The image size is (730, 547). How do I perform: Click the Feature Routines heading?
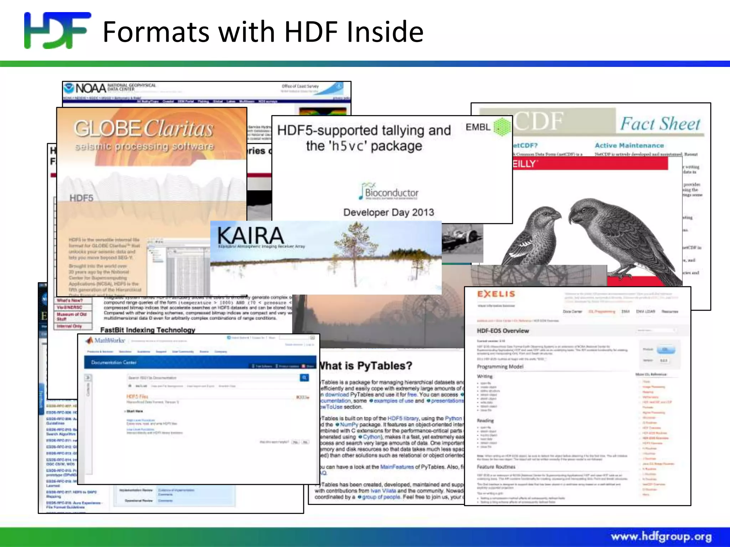496,467
